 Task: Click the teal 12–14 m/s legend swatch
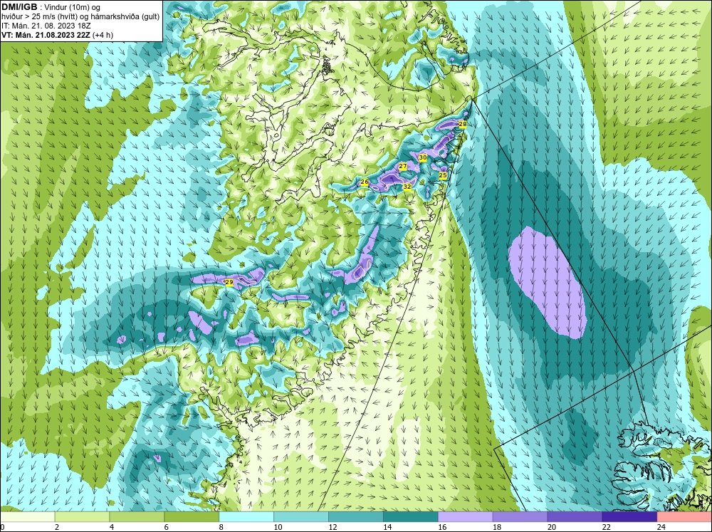(356, 517)
